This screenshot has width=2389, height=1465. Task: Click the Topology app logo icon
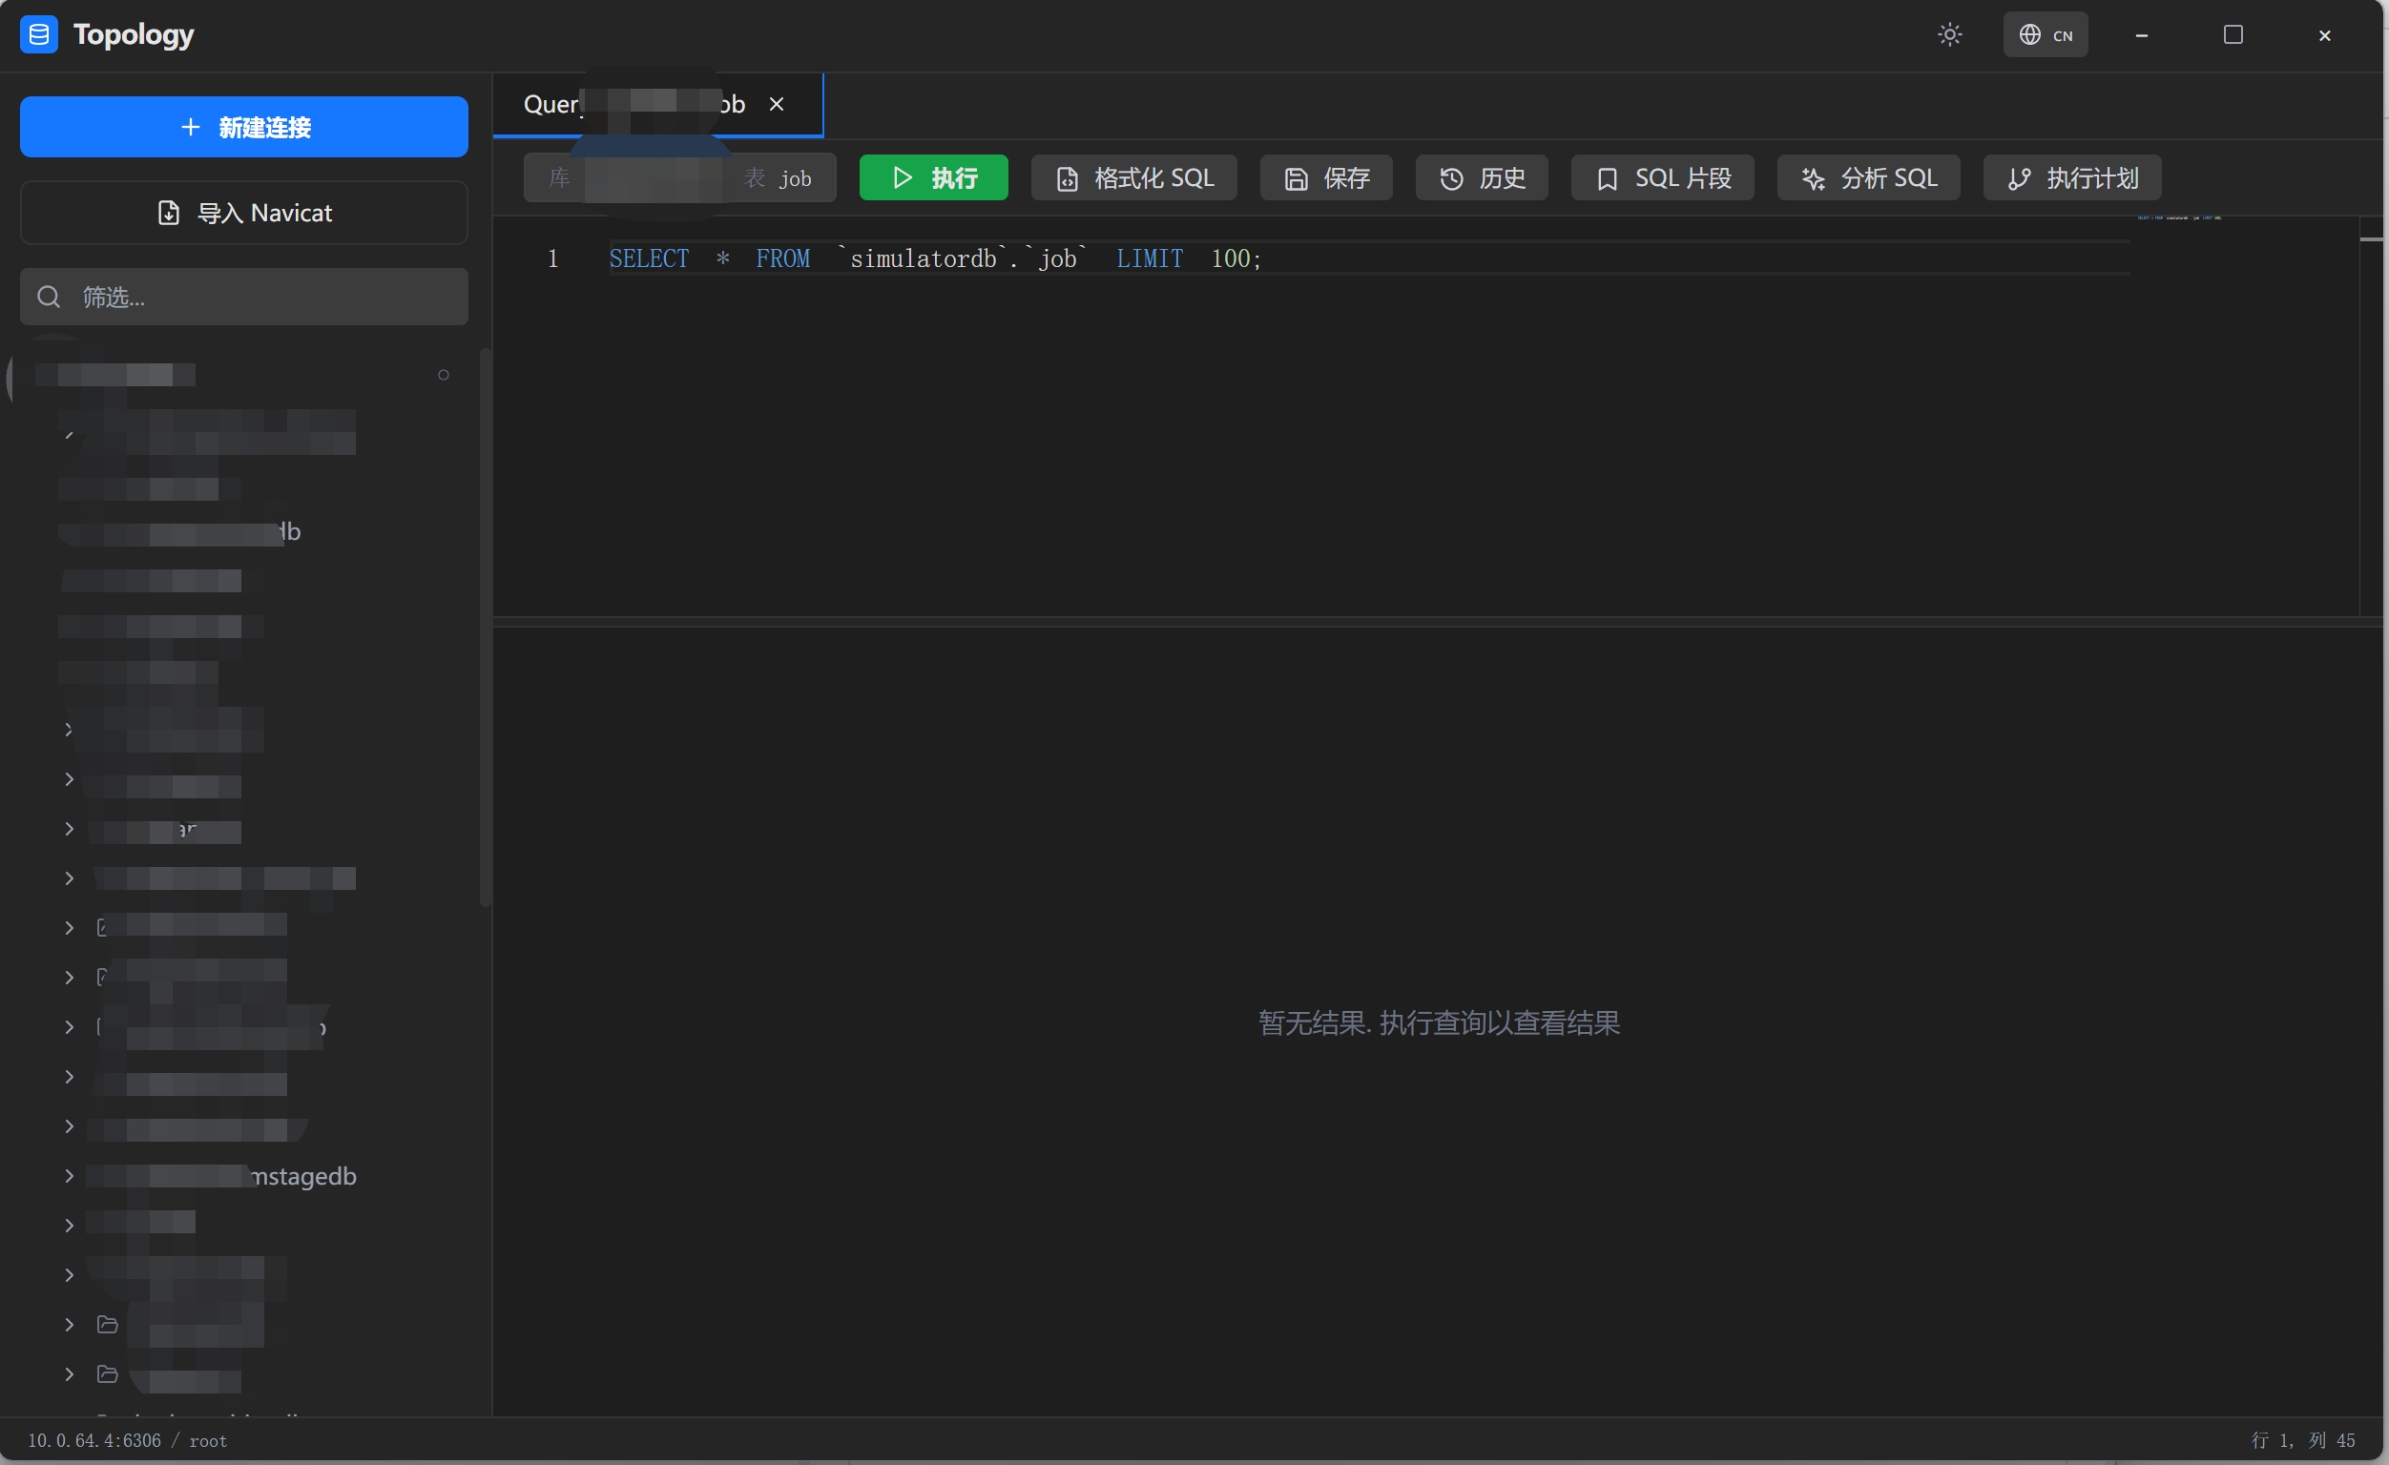pyautogui.click(x=39, y=35)
